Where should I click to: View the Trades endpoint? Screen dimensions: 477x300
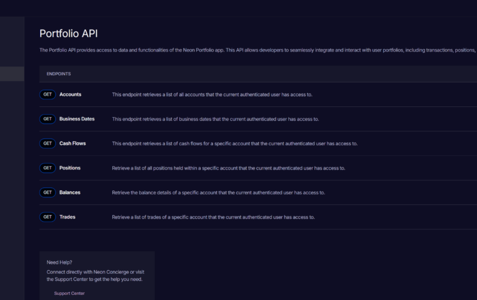(68, 217)
